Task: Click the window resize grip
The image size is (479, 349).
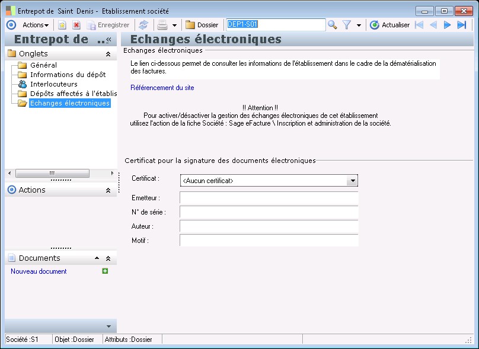Action: click(x=468, y=340)
